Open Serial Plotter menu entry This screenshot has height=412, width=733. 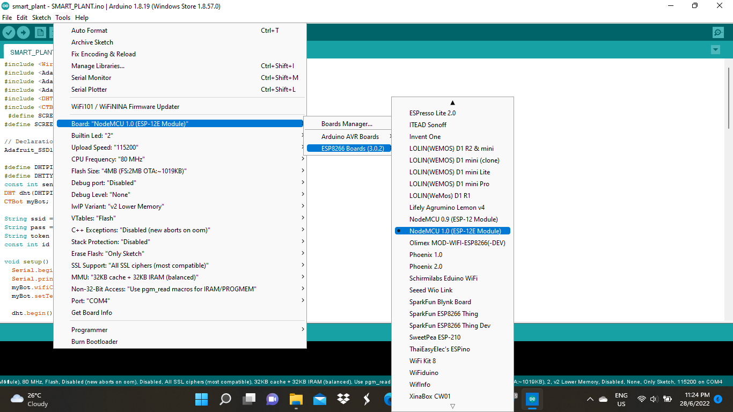[180, 90]
